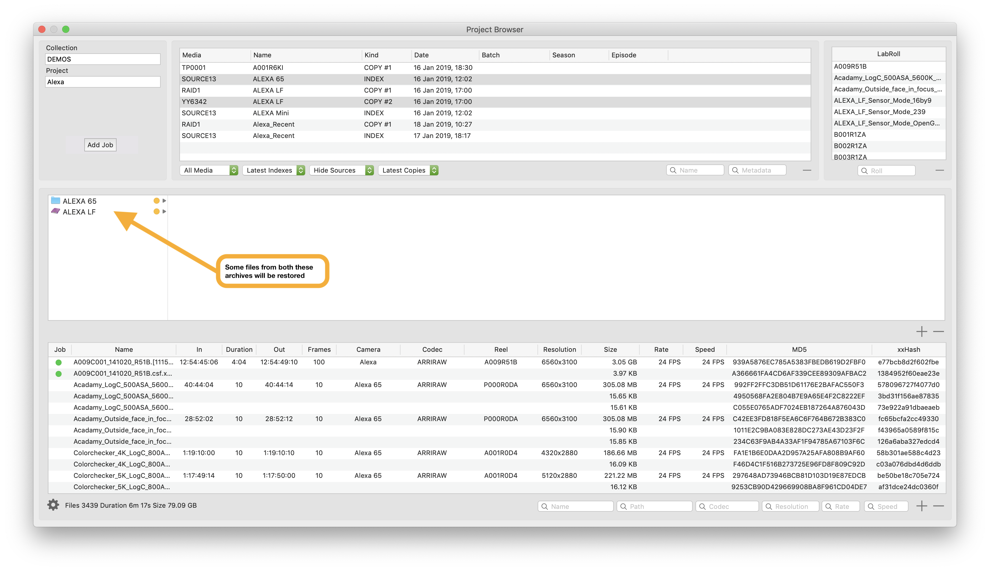
Task: Click yellow status dot next to ALEXA 65
Action: (x=156, y=201)
